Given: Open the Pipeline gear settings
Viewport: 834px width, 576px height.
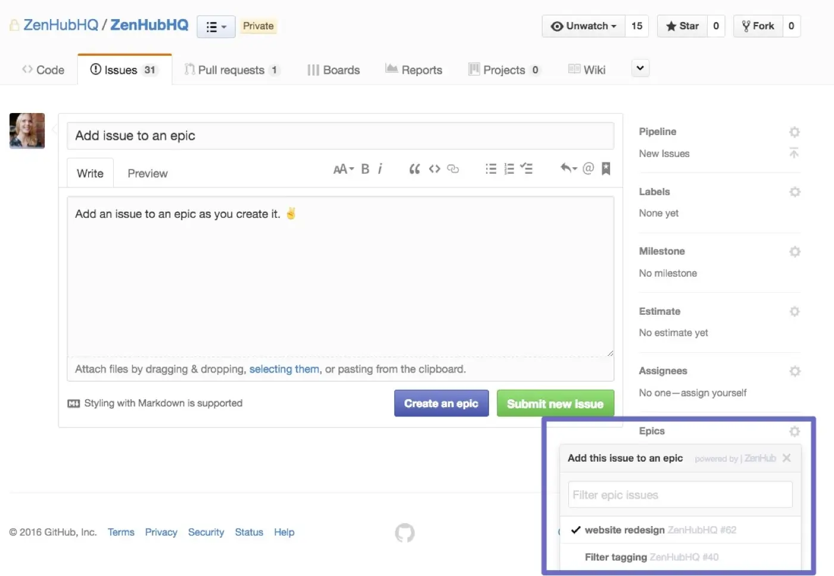Looking at the screenshot, I should click(x=794, y=132).
